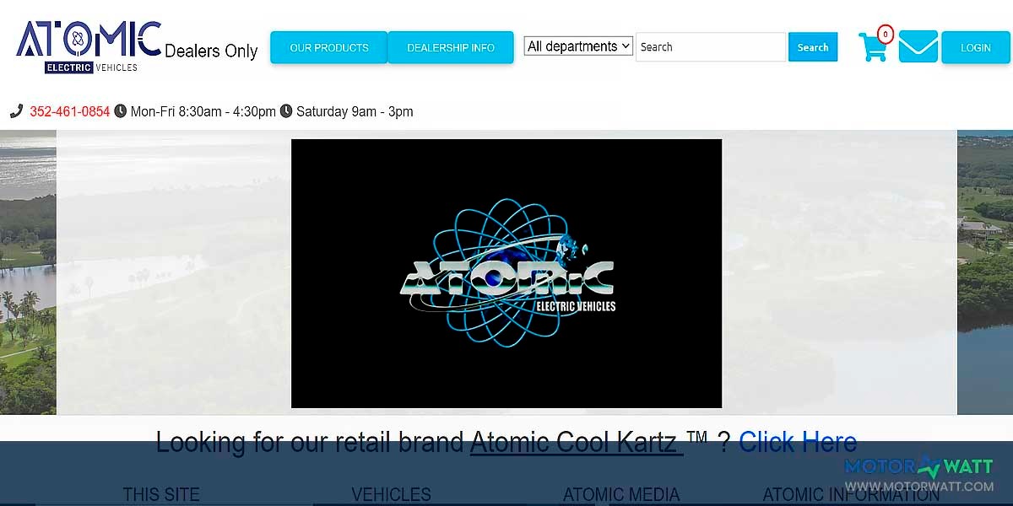
Task: Open the OUR PRODUCTS menu
Action: point(328,48)
